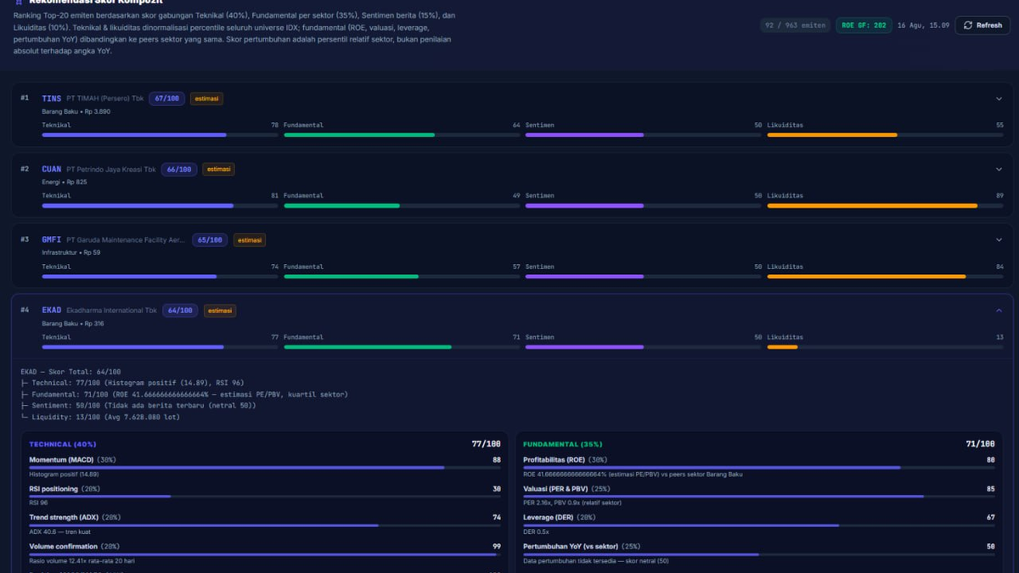The width and height of the screenshot is (1019, 573).
Task: Expand the CUAN card chevron
Action: pos(999,169)
